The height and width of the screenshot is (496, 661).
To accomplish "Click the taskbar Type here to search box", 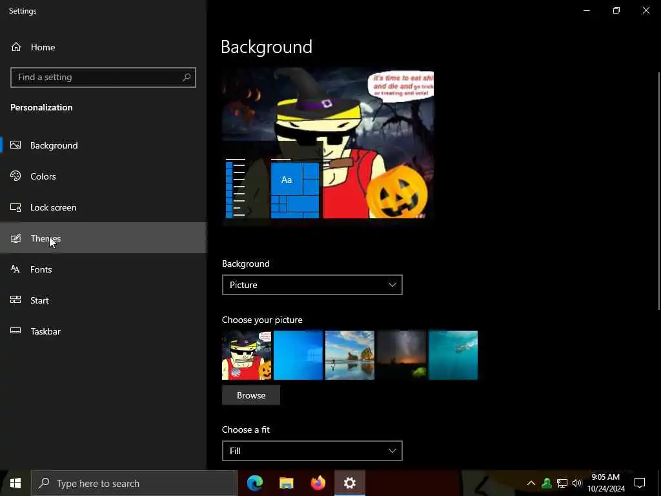I will pyautogui.click(x=134, y=483).
